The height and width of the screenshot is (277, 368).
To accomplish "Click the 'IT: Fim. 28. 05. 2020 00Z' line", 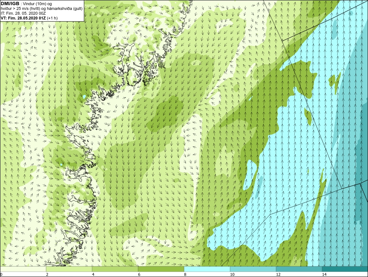I will tap(23, 13).
